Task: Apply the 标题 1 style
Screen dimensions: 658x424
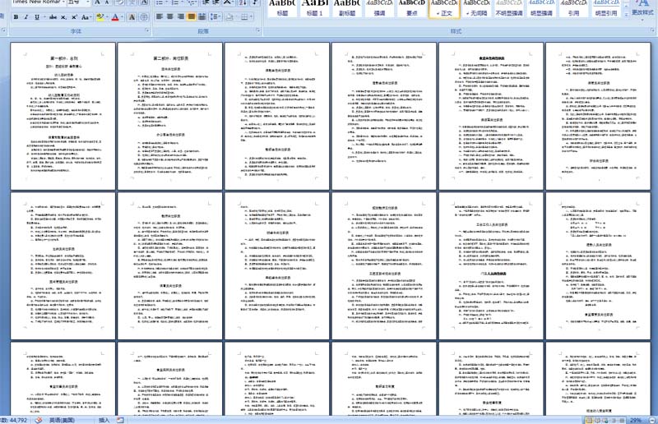Action: click(x=315, y=7)
